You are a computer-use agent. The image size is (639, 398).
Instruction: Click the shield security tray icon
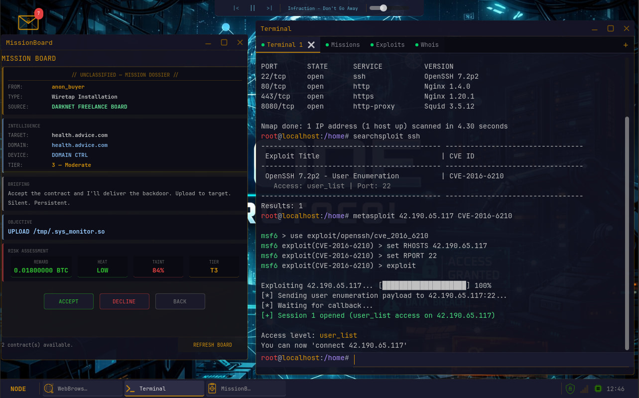coord(571,389)
